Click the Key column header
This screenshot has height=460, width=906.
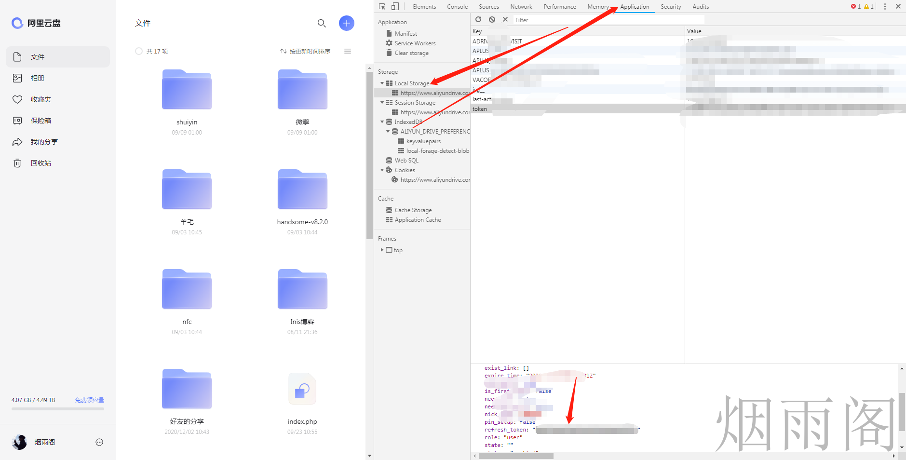[578, 31]
